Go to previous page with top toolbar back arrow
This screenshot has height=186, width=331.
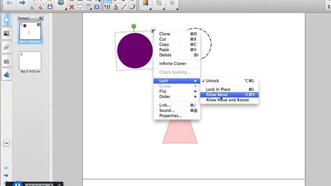click(x=9, y=3)
